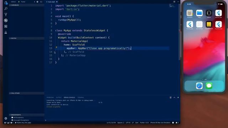This screenshot has height=128, width=228.
Task: Change file encoding UTF-8
Action: click(x=128, y=123)
